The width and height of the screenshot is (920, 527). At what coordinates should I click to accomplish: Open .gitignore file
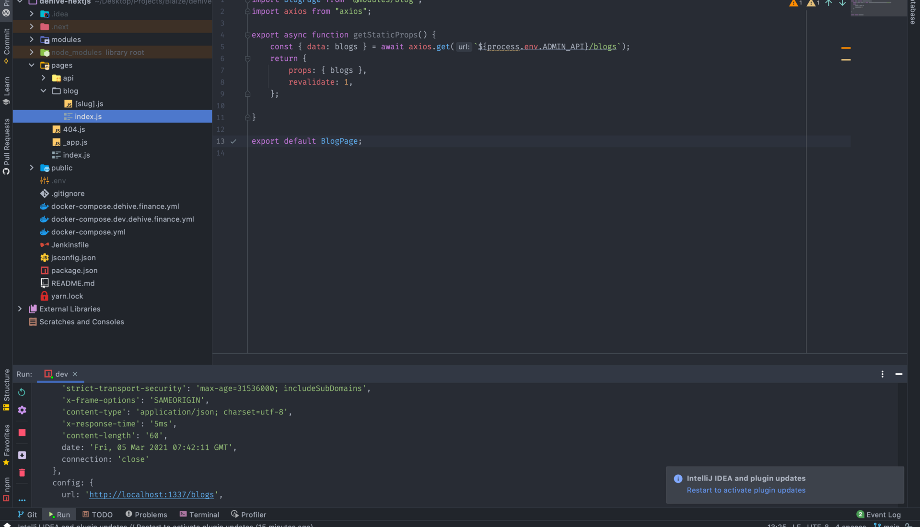(68, 194)
